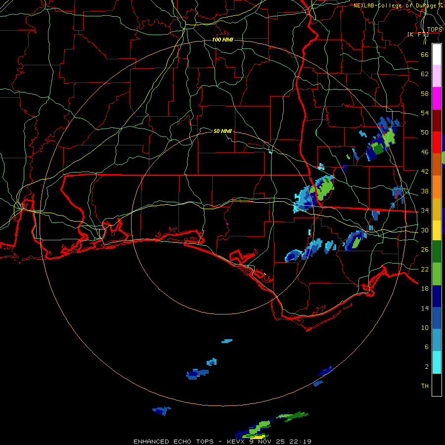Viewport: 445px width, 445px height.
Task: Click the 'K FT' units label
Action: (x=418, y=34)
